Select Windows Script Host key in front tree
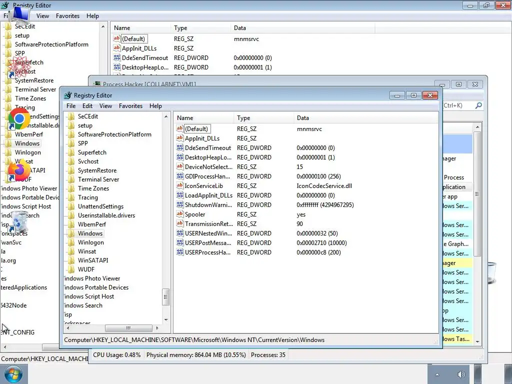The width and height of the screenshot is (512, 384). 89,296
